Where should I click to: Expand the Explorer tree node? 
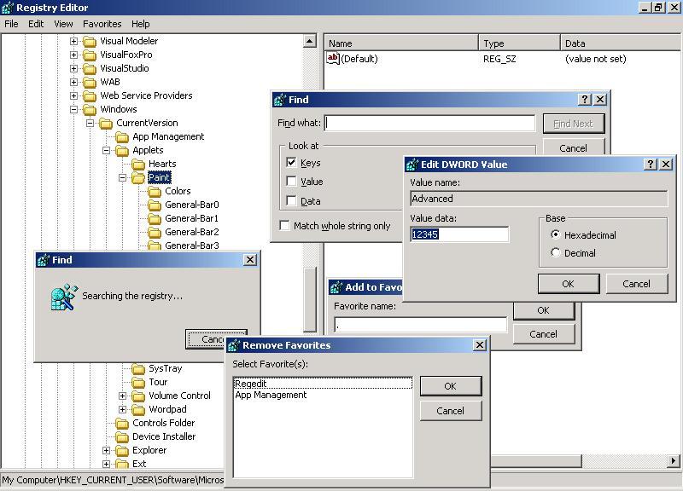coord(107,450)
